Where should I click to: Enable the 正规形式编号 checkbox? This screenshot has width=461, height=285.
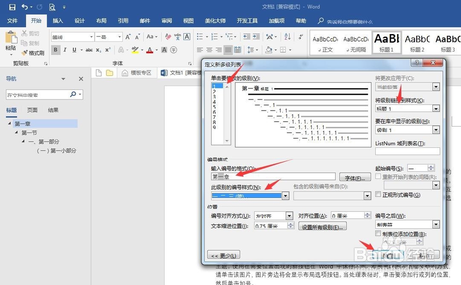point(378,194)
